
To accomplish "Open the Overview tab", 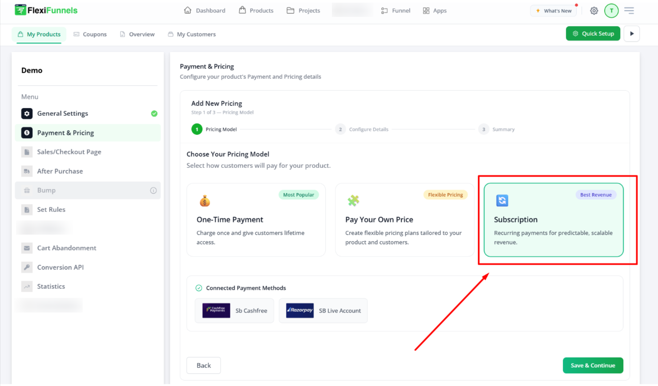I will [x=137, y=34].
